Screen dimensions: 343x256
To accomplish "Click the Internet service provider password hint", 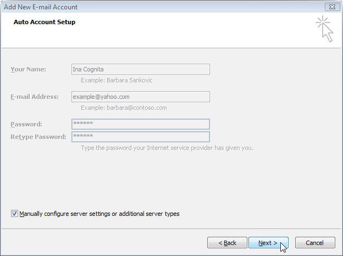I will click(167, 148).
